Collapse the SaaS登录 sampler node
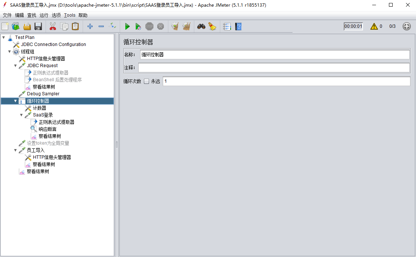 [x=21, y=115]
